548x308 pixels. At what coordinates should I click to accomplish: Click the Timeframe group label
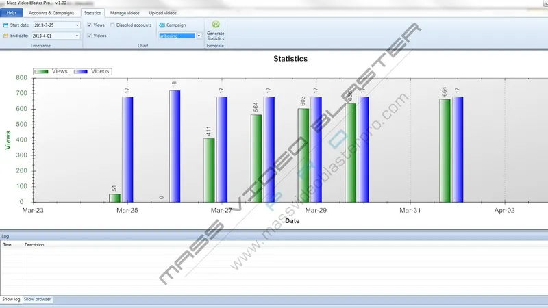tap(40, 46)
